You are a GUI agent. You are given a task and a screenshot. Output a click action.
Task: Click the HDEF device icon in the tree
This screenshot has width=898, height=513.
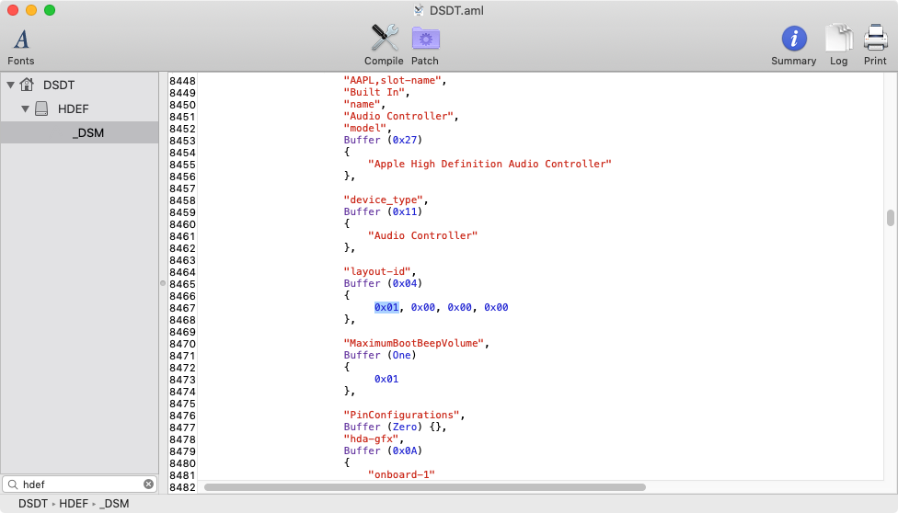41,108
